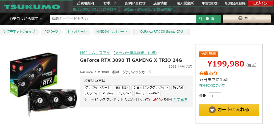274x125 pixels.
Task: Open MSI エムエスアイ maker link
Action: click(95, 53)
